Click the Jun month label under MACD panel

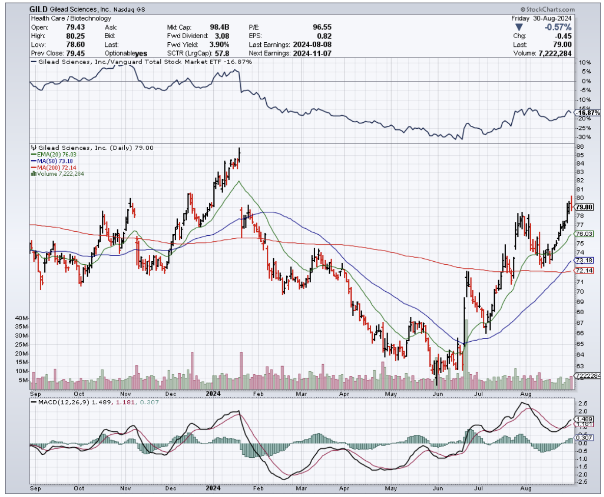tap(437, 488)
